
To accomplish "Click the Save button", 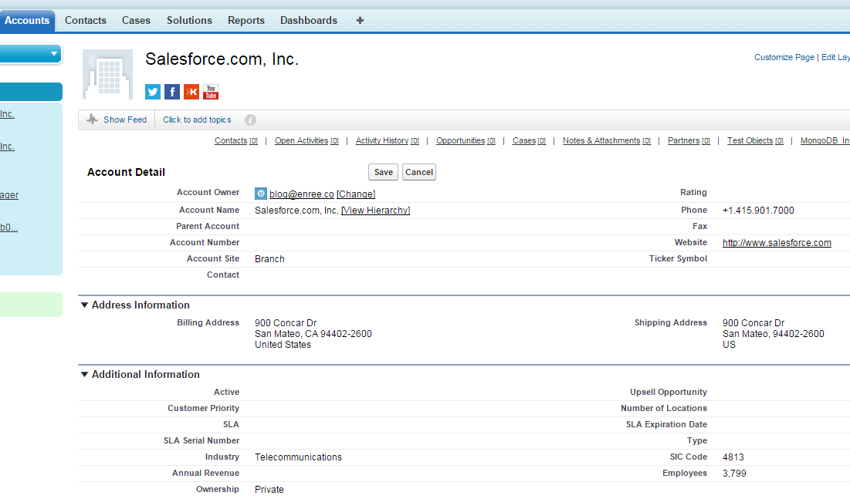I will pos(383,172).
